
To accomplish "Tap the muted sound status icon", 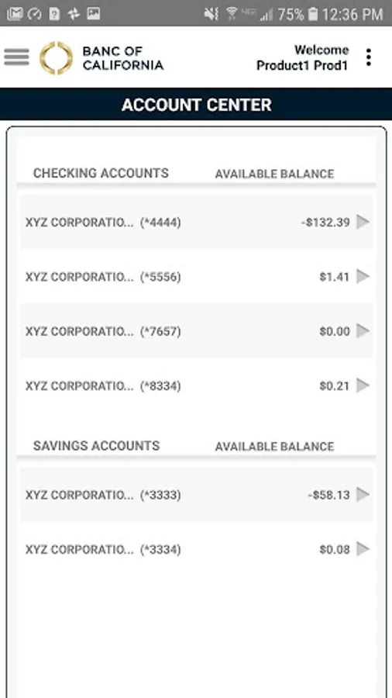I will [211, 14].
